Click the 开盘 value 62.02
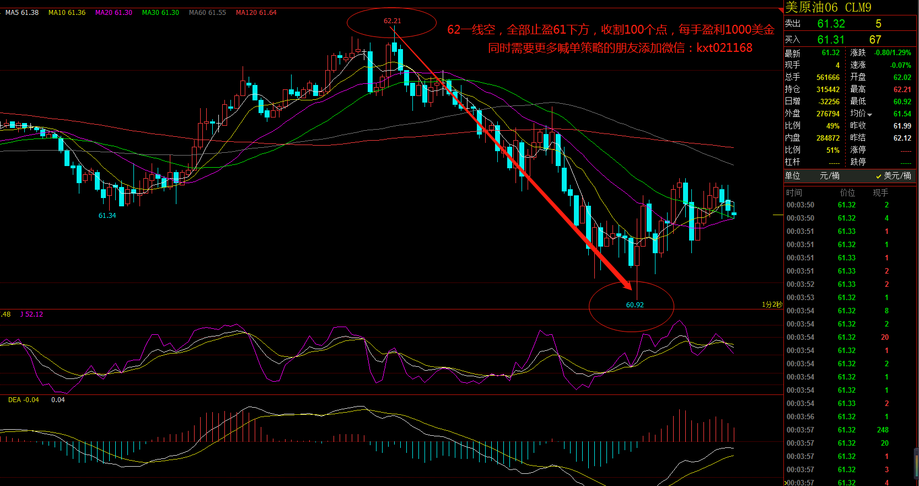Viewport: 919px width, 486px height. click(x=902, y=77)
